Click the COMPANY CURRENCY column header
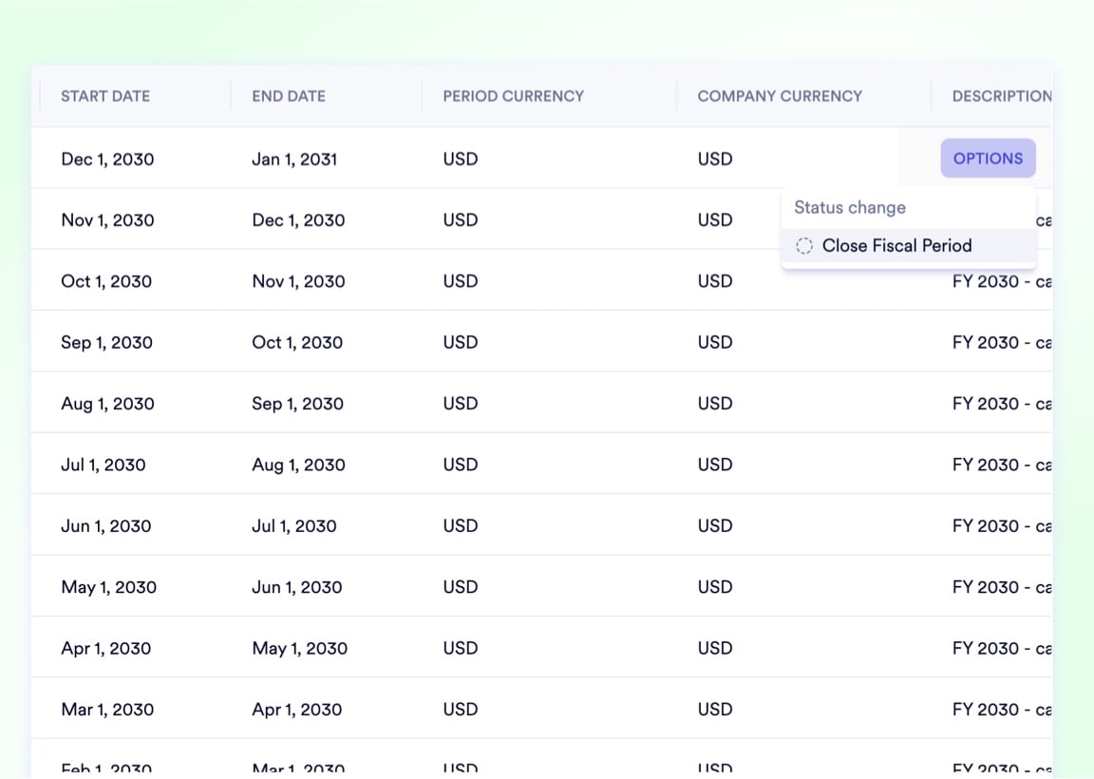 [x=780, y=96]
